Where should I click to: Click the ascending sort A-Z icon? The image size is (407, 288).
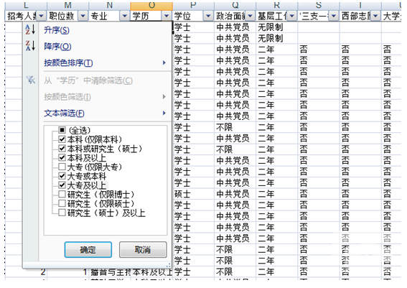30,29
